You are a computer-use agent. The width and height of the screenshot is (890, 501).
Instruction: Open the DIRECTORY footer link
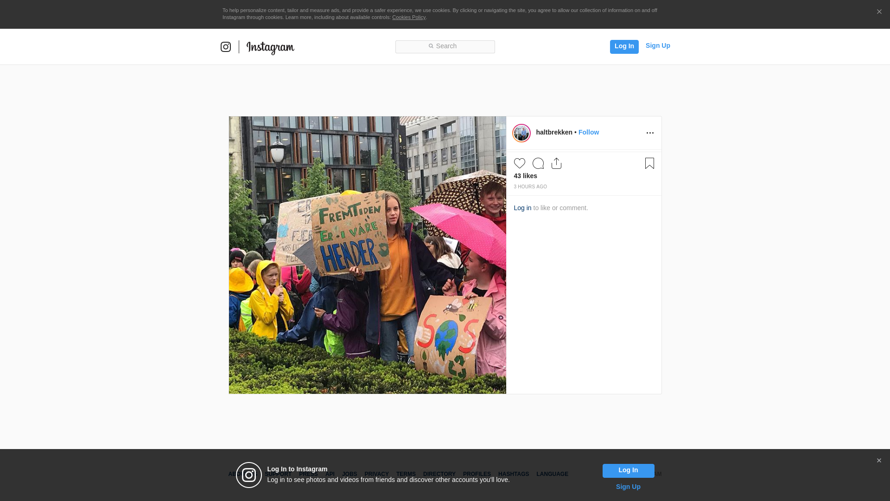pyautogui.click(x=439, y=474)
